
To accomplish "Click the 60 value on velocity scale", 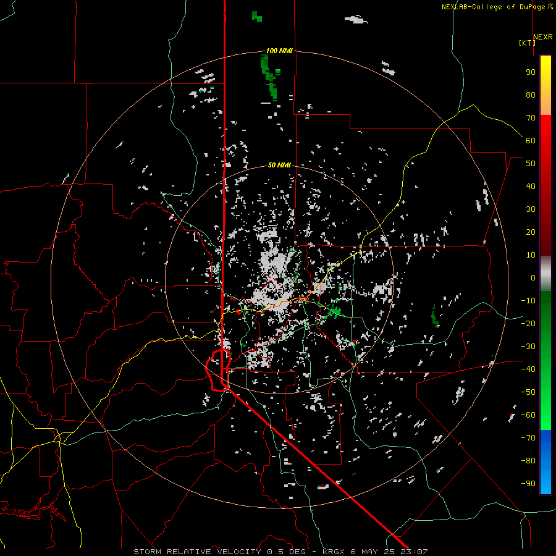I will 531,140.
